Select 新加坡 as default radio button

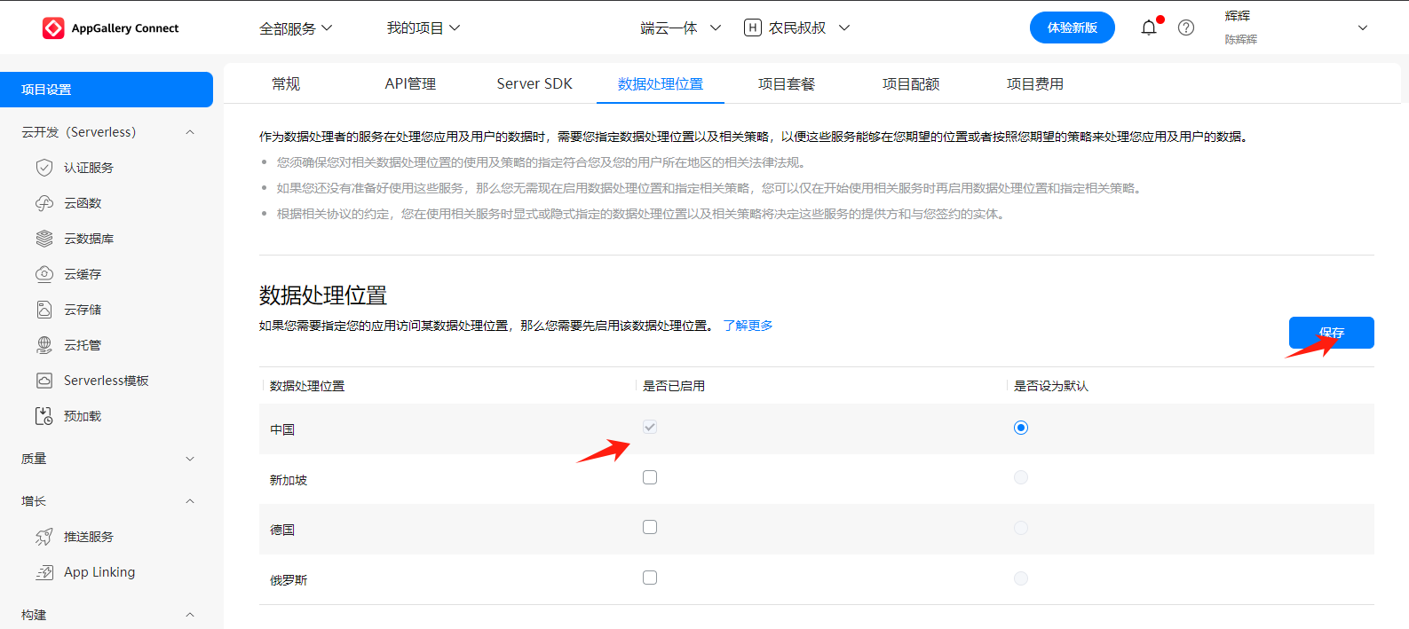tap(1021, 477)
